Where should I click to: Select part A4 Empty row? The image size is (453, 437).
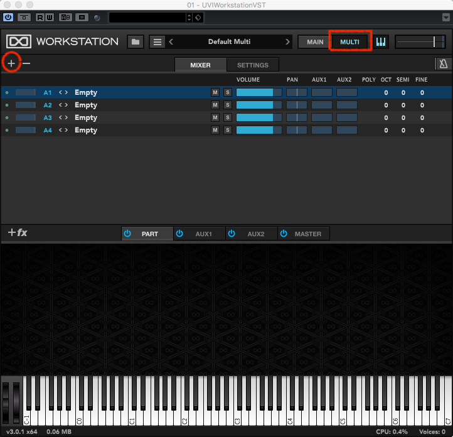tap(226, 130)
